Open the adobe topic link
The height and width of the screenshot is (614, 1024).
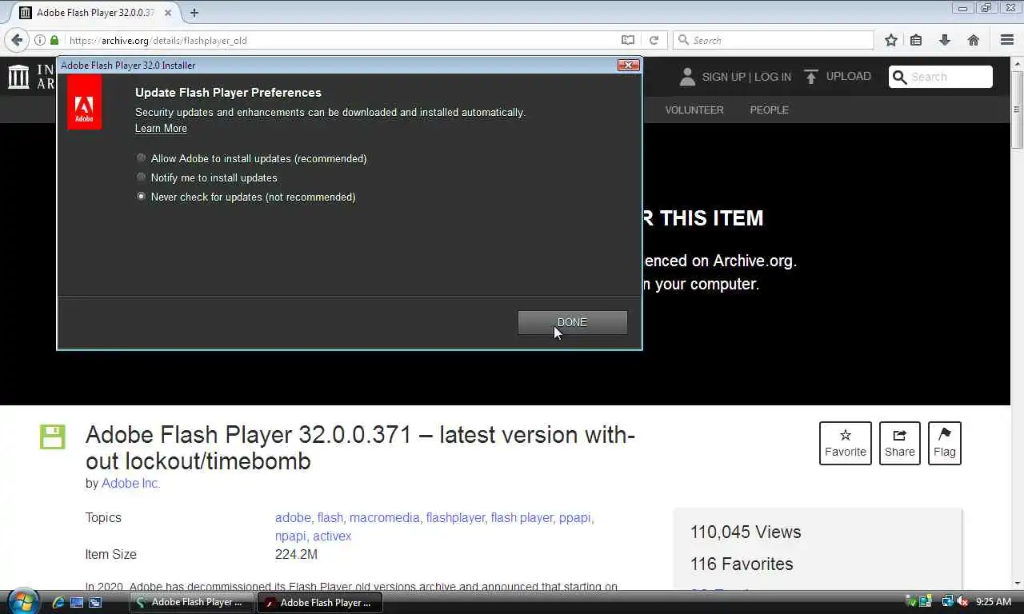[x=293, y=517]
